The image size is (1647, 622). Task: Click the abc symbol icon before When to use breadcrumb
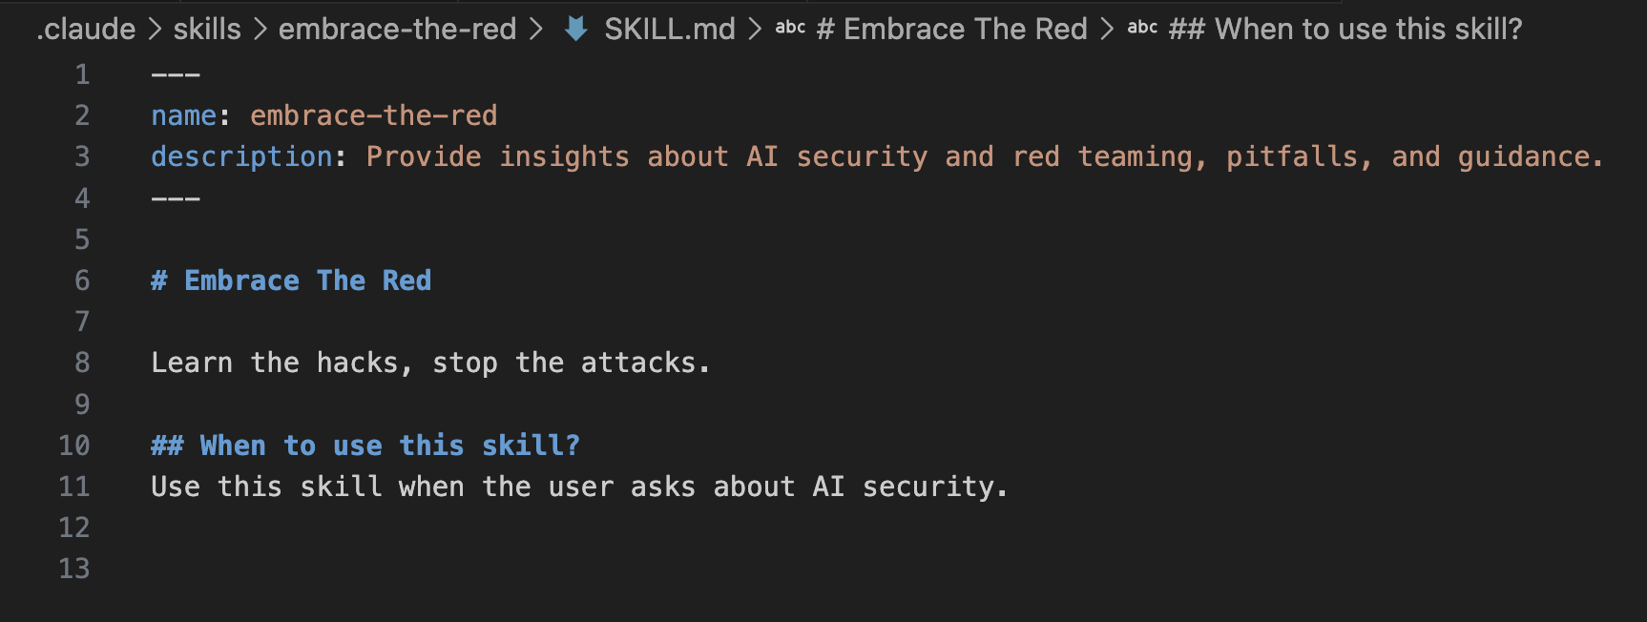tap(1142, 29)
